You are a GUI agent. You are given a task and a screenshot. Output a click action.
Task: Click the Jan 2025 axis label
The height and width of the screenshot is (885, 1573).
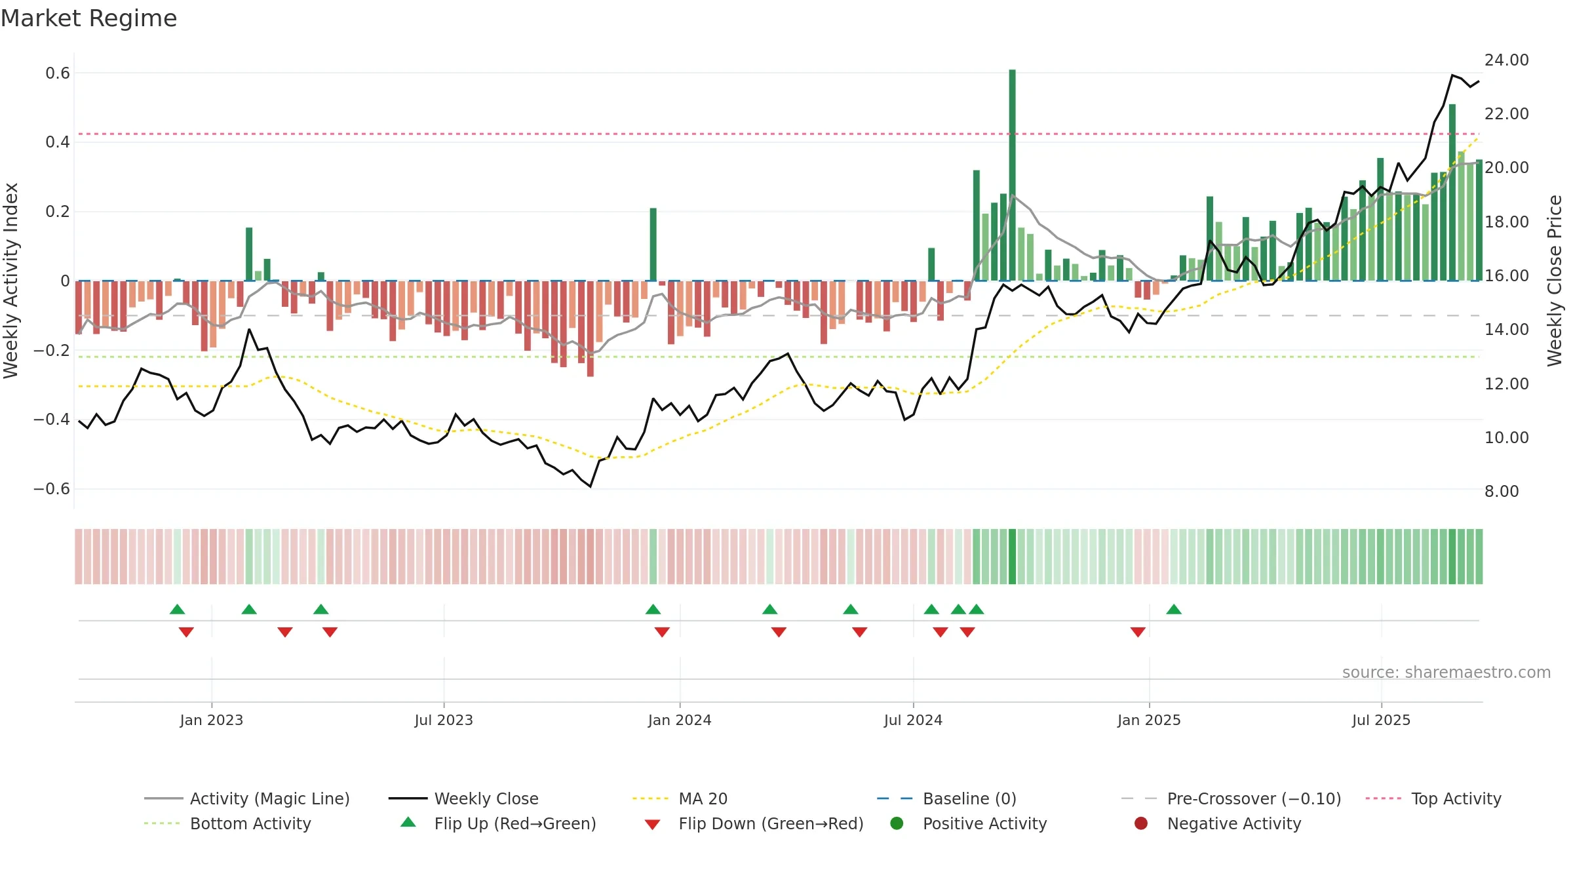[1149, 720]
